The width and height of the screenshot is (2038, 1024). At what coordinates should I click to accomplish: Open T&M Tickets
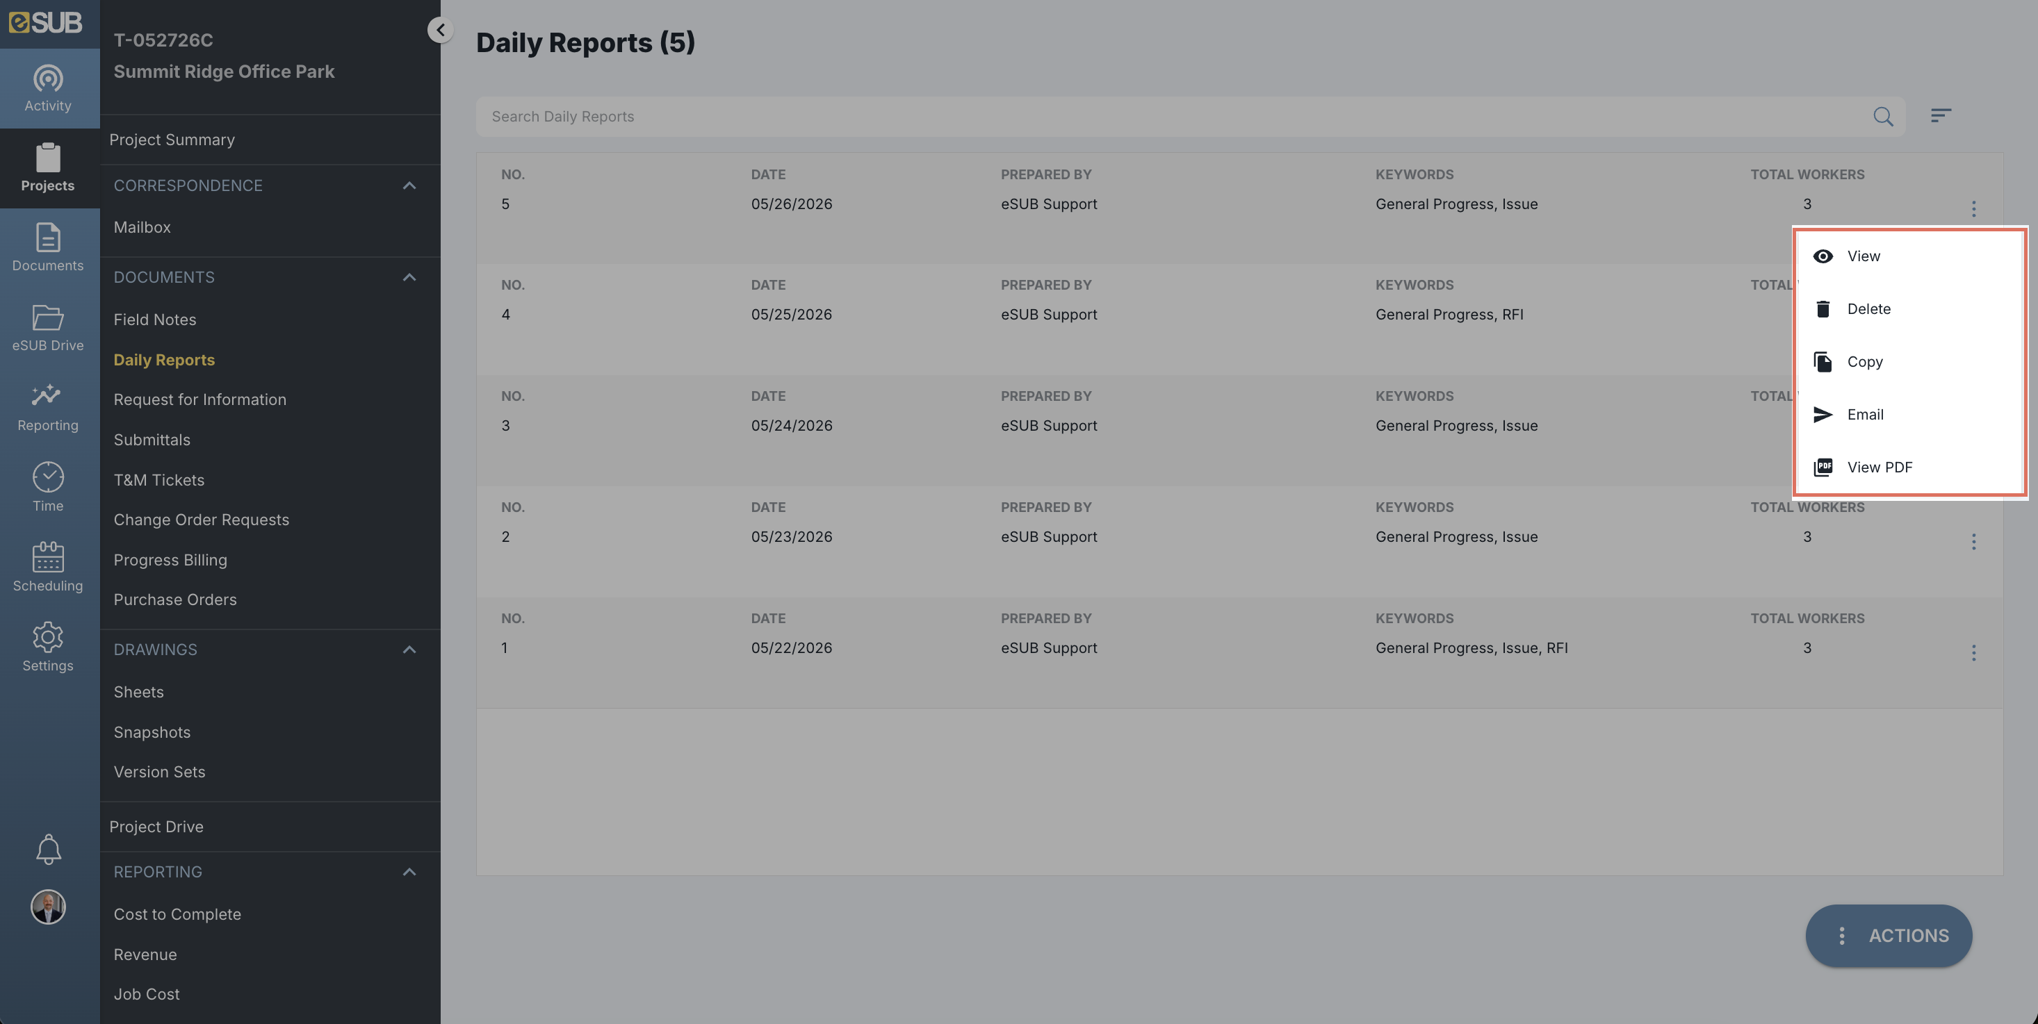pyautogui.click(x=159, y=481)
